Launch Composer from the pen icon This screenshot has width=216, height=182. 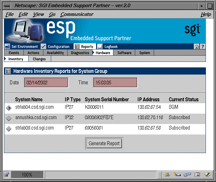(207, 175)
